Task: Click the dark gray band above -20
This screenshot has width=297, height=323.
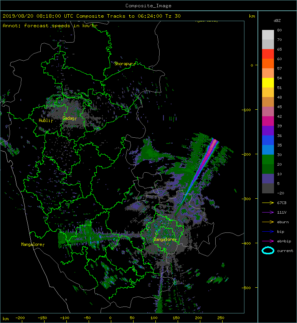Action: pyautogui.click(x=268, y=188)
